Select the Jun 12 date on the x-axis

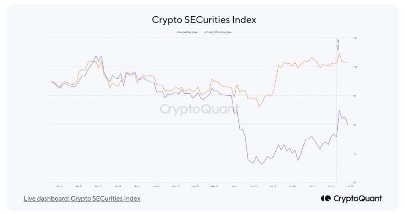[x=254, y=186]
